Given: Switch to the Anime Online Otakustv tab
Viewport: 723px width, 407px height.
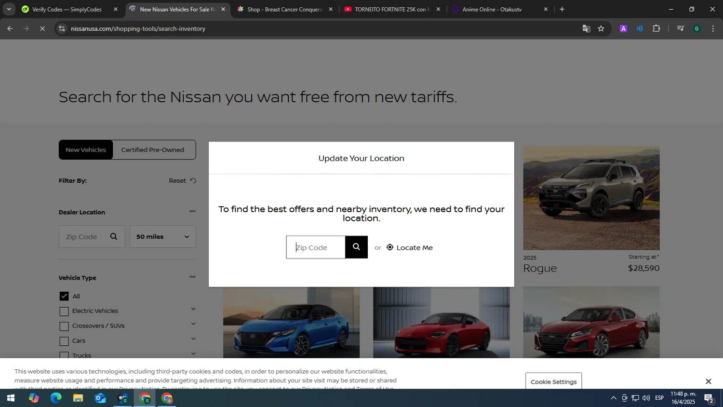Looking at the screenshot, I should pyautogui.click(x=500, y=9).
